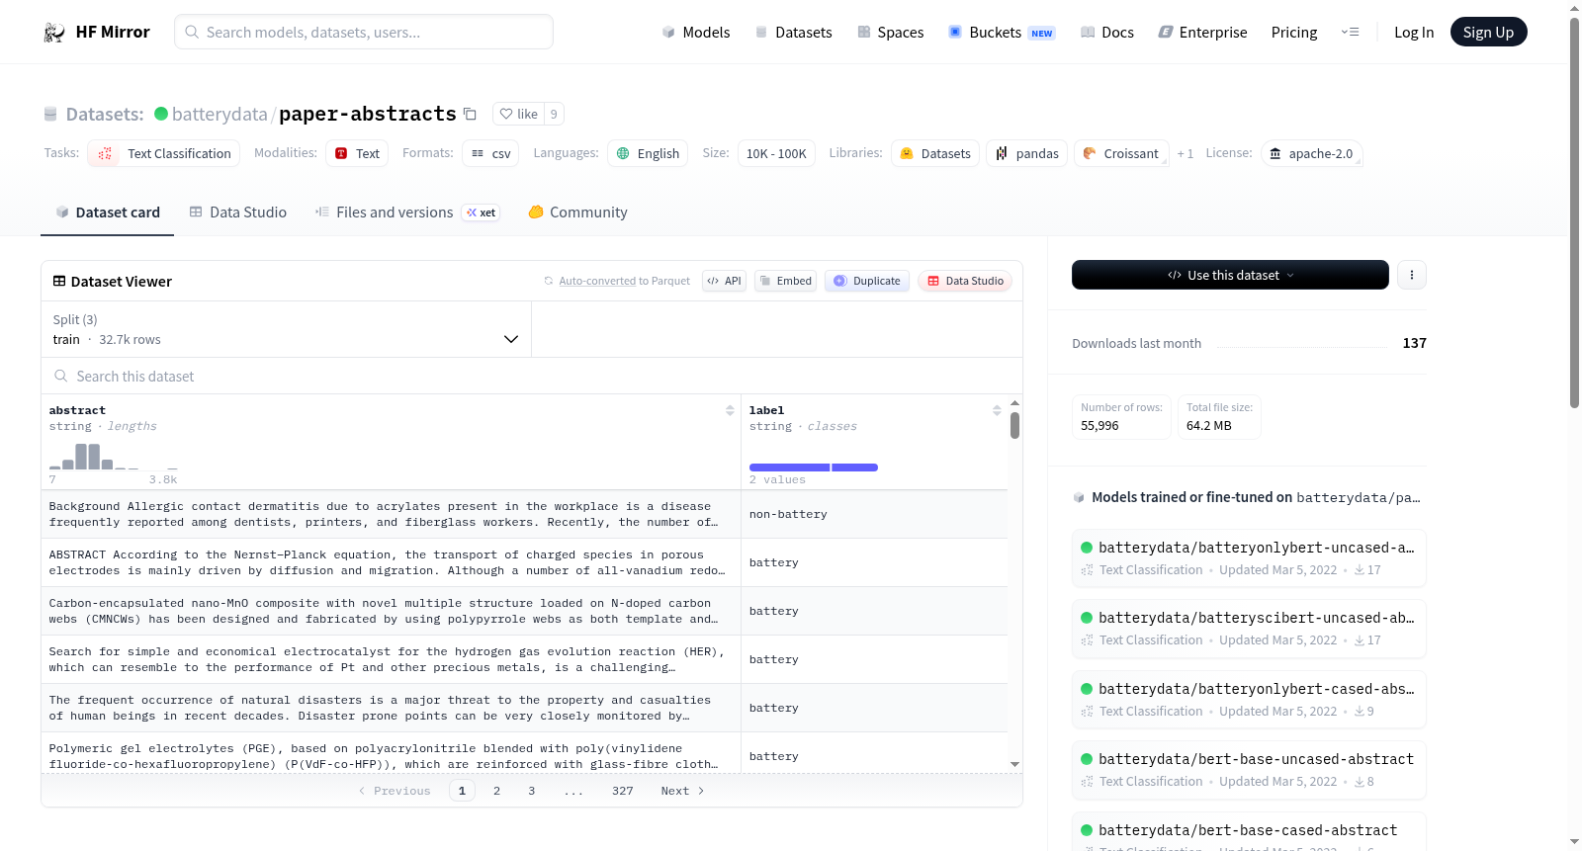The image size is (1582, 851).
Task: Expand the Split train dropdown
Action: coord(286,329)
